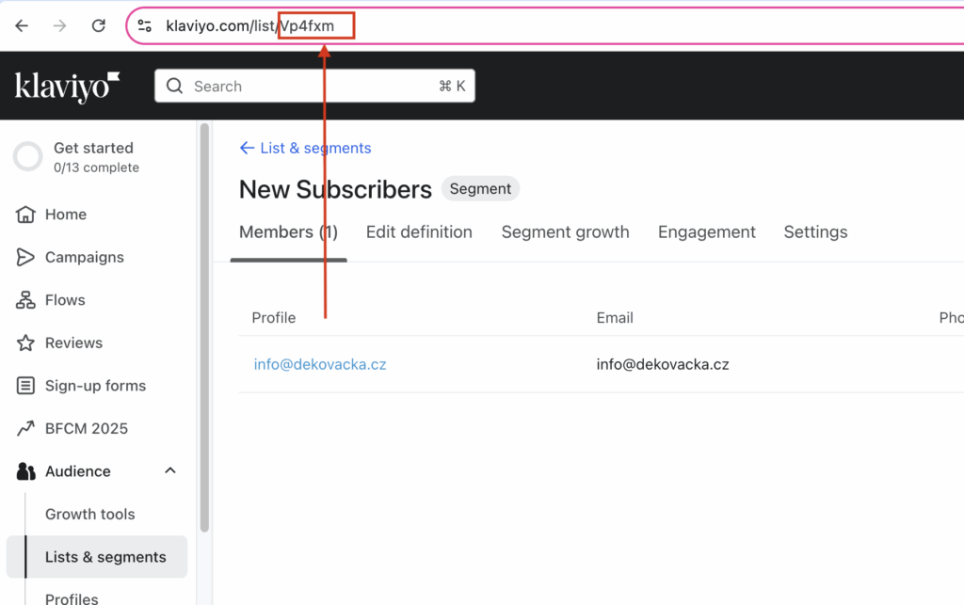964x605 pixels.
Task: Click the BFCM 2025 trend arrow icon
Action: coord(25,429)
